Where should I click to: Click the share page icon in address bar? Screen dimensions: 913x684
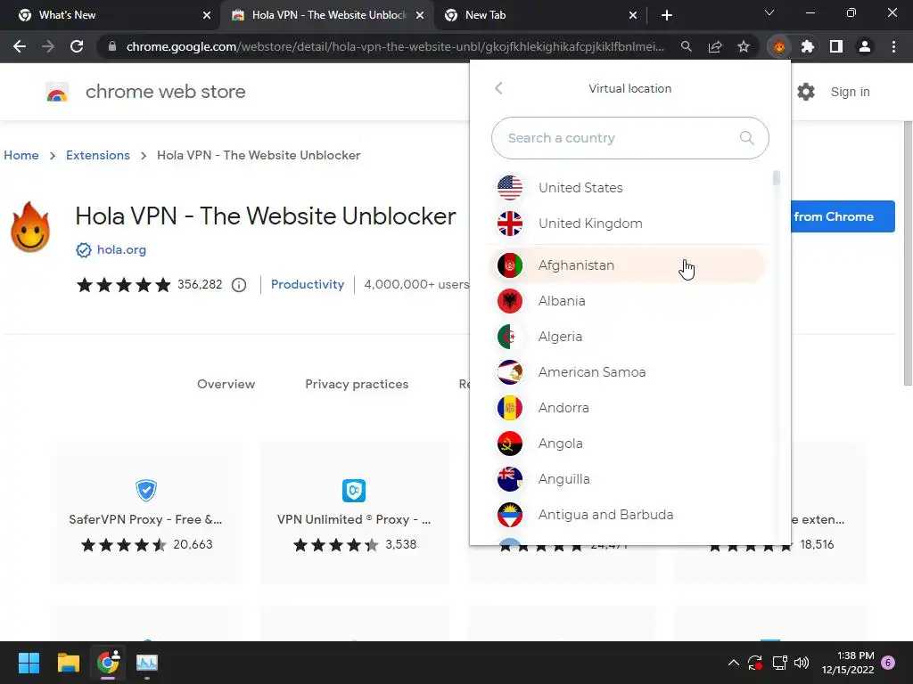tap(715, 46)
